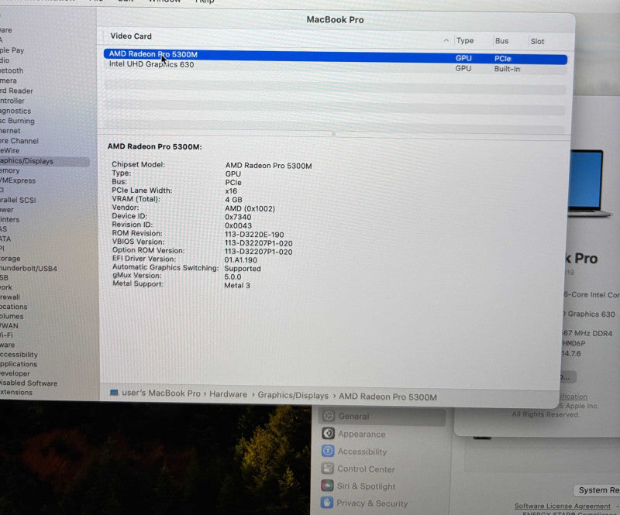Image resolution: width=620 pixels, height=515 pixels.
Task: Open Memory in the sidebar
Action: [10, 170]
